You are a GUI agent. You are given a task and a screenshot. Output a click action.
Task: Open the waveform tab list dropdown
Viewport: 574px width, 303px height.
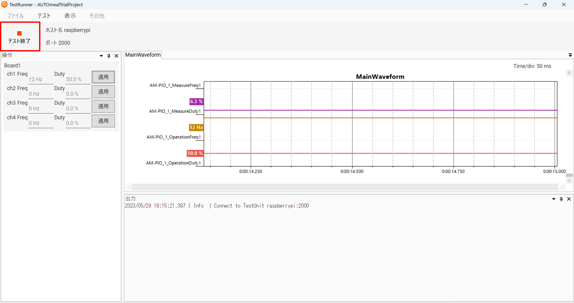pyautogui.click(x=570, y=55)
